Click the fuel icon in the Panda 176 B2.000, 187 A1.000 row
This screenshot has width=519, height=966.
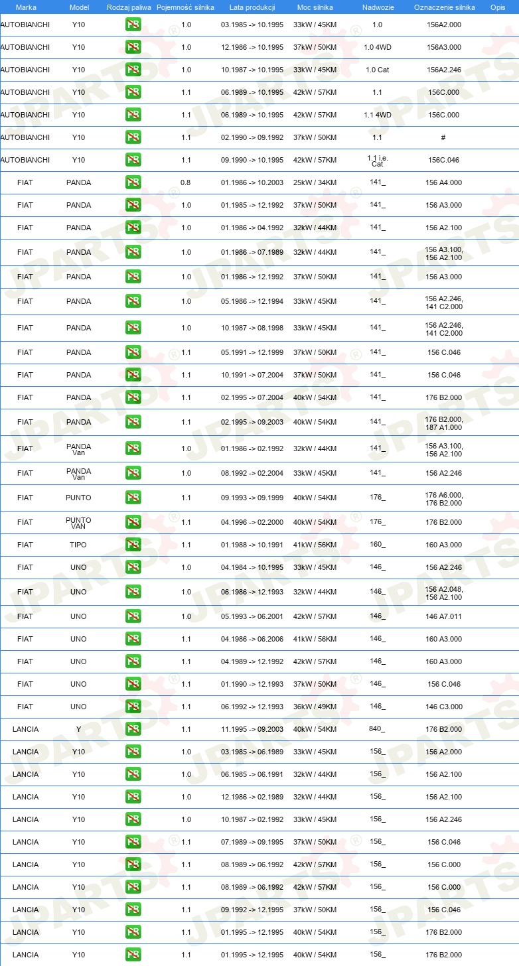[133, 422]
